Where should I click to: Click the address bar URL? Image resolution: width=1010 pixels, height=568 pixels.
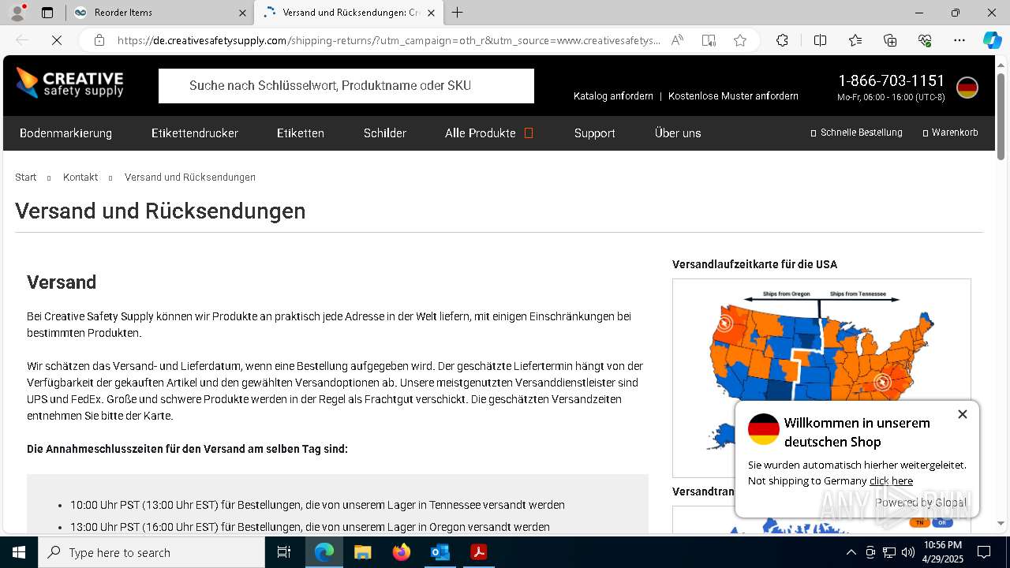click(388, 40)
